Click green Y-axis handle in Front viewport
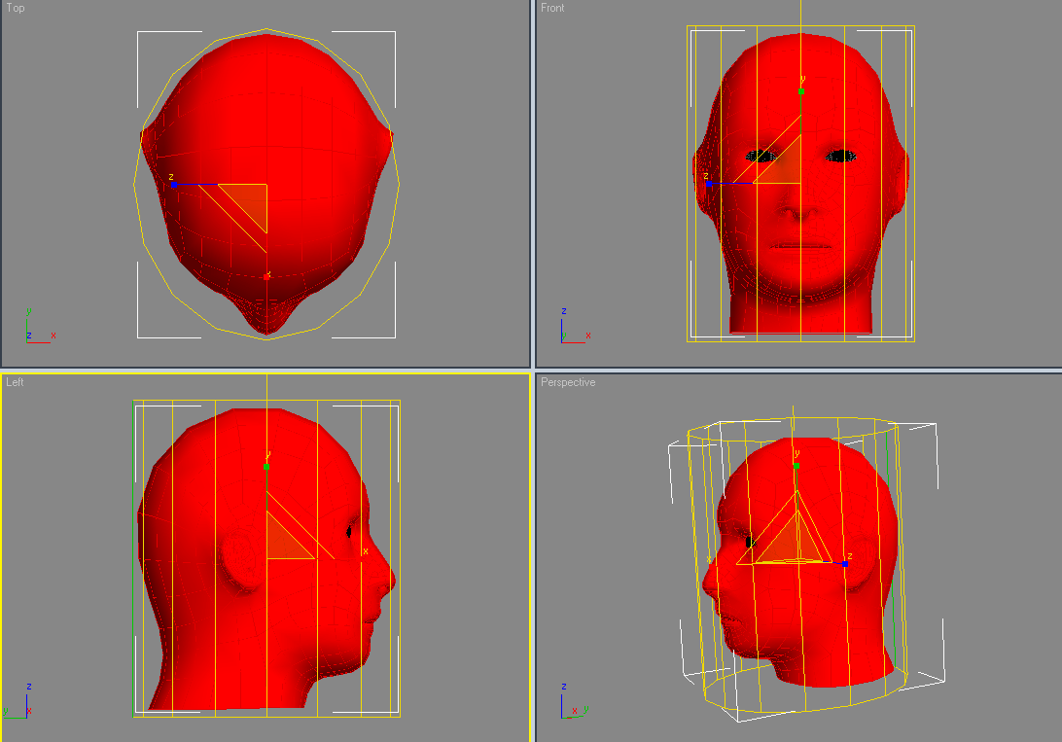Screen dimensions: 1062x742 tap(801, 91)
